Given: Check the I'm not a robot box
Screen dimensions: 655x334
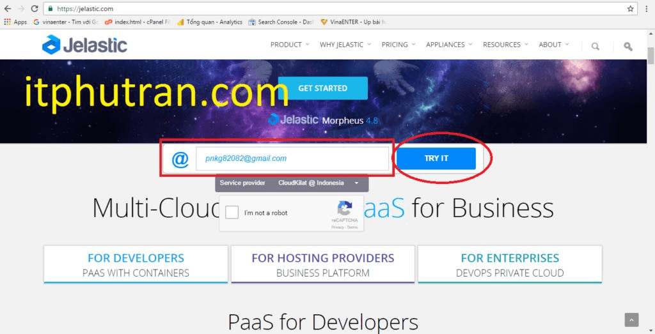Looking at the screenshot, I should 232,212.
